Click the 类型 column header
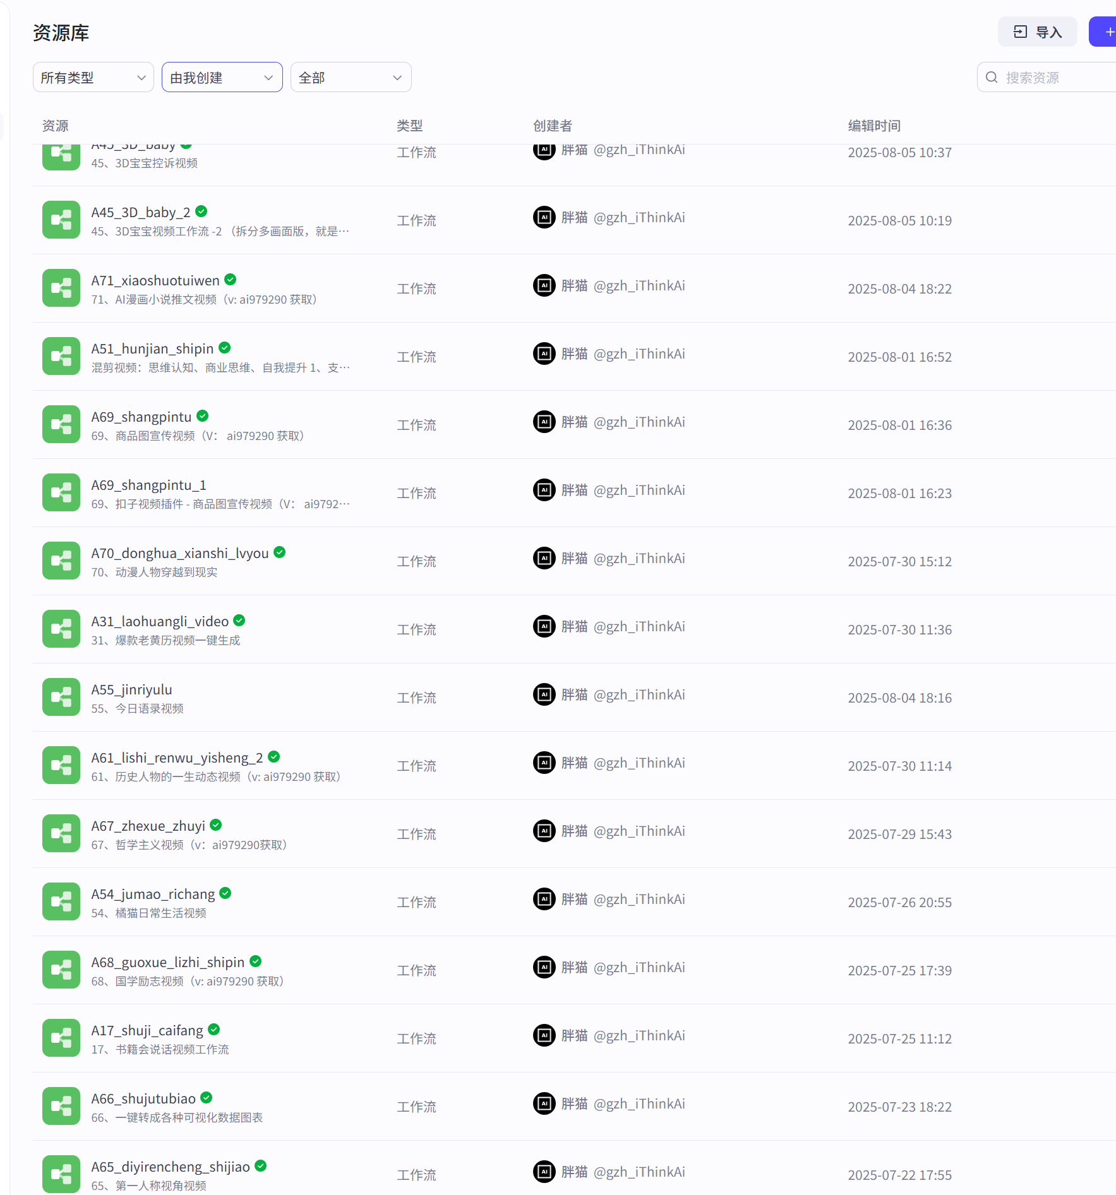1116x1195 pixels. coord(410,126)
